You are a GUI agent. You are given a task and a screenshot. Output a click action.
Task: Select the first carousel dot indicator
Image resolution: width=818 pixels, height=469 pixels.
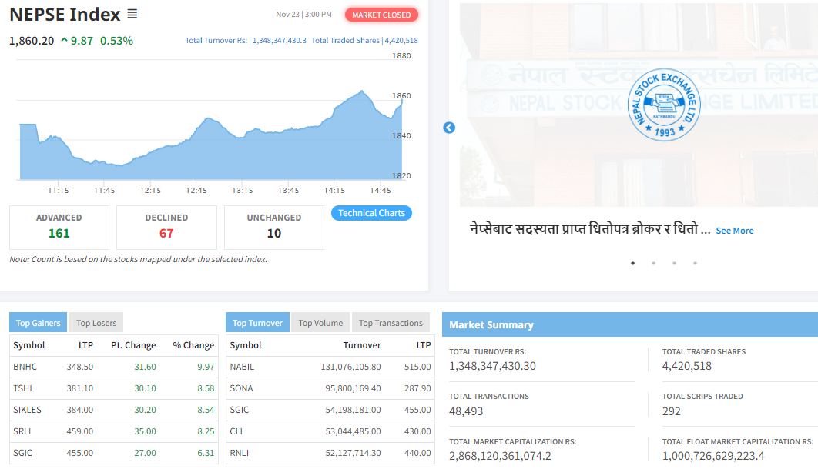[x=633, y=264]
